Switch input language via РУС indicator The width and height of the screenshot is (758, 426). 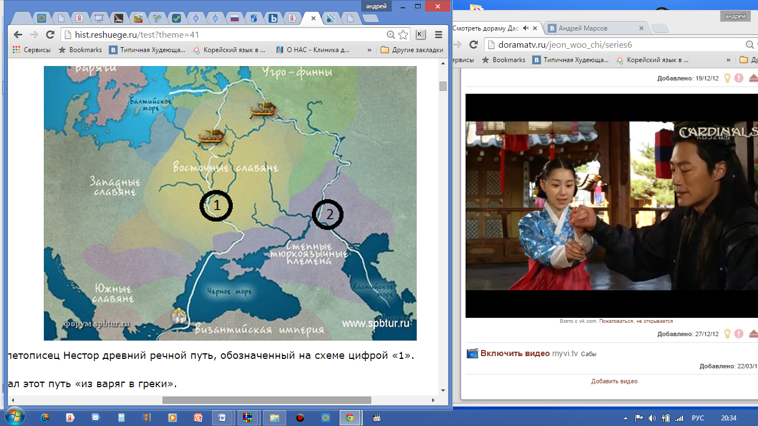[698, 418]
